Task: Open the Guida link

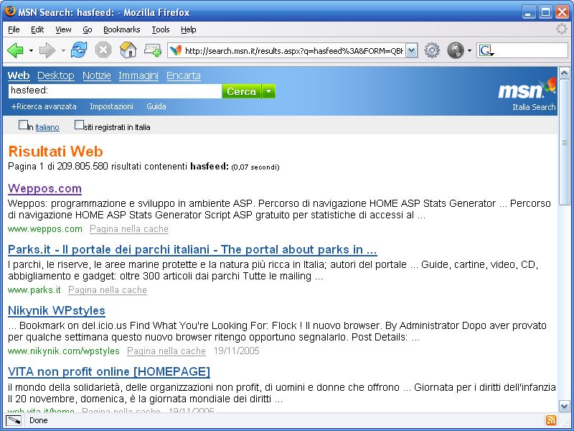Action: pyautogui.click(x=156, y=106)
